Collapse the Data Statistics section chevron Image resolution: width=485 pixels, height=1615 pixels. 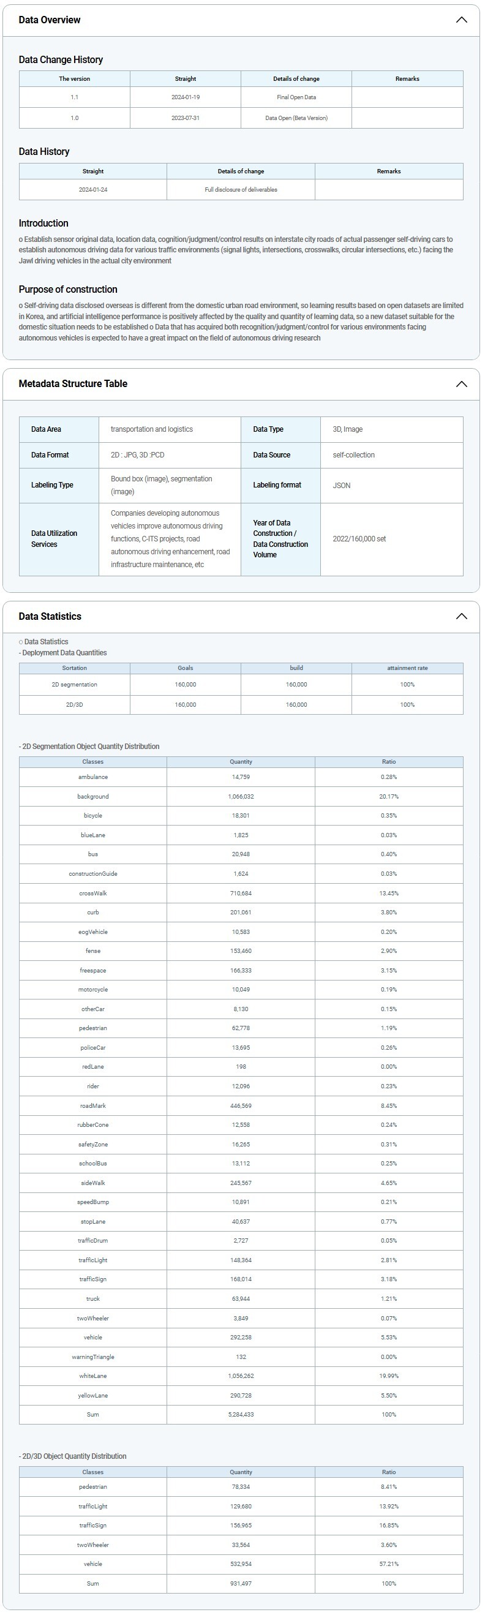tap(461, 616)
